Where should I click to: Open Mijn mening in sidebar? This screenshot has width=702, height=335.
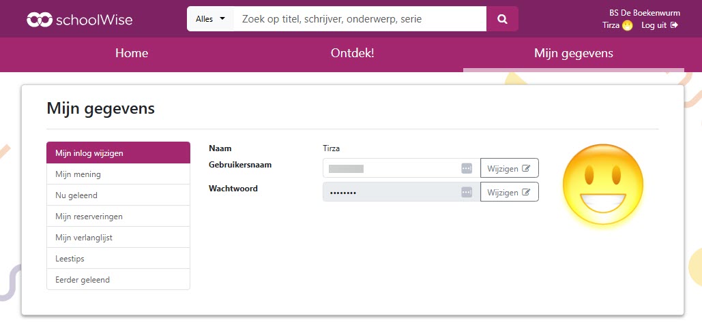click(118, 174)
